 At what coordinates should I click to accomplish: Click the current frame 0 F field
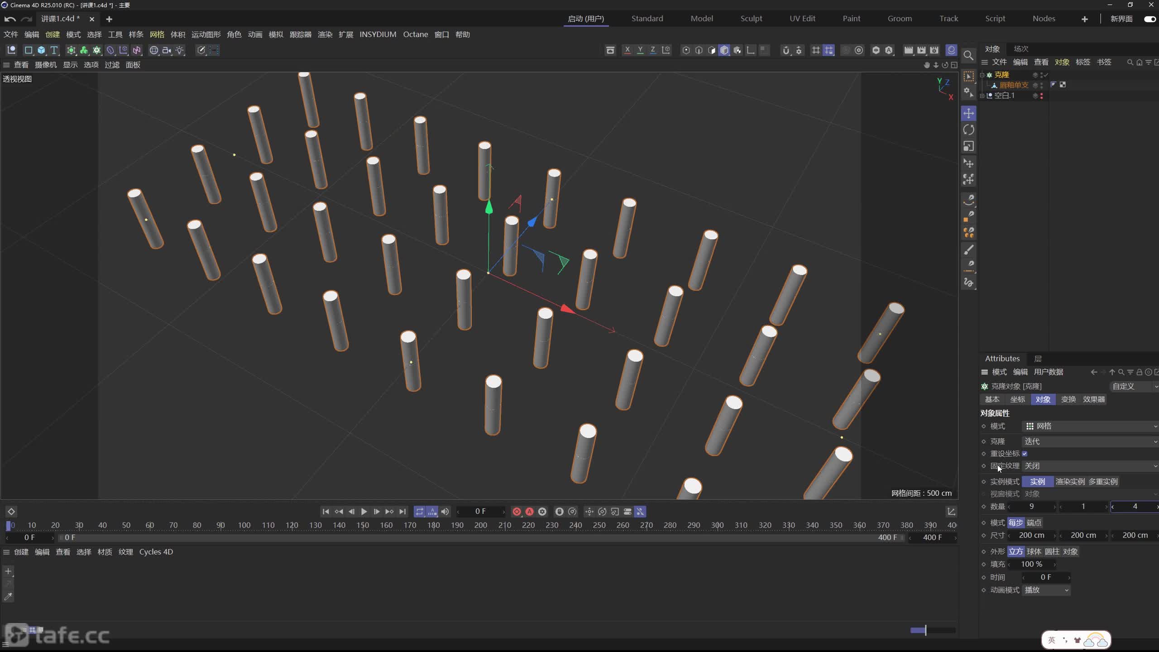481,512
